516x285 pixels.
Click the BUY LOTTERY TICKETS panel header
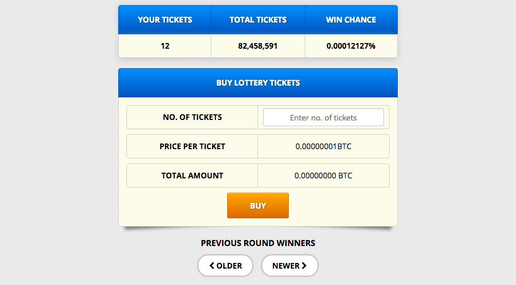258,83
